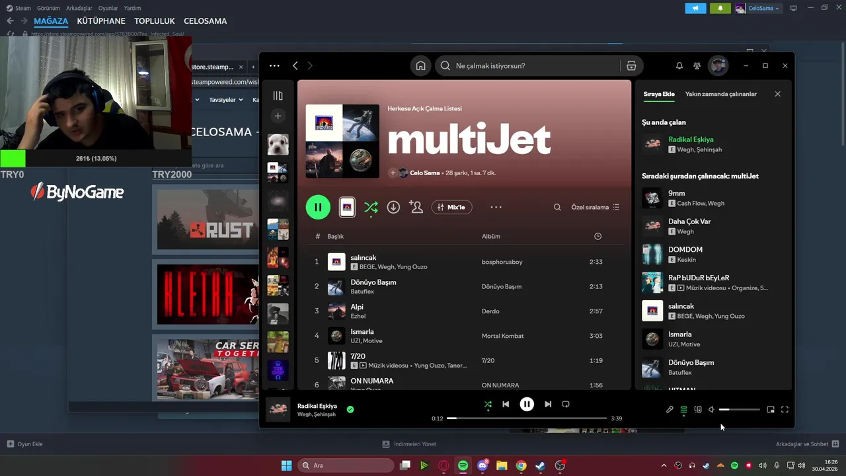Screen dimensions: 846x476
Task: Play track salıncak in playlist list
Action: 464,262
